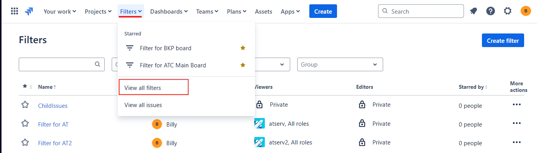This screenshot has height=153, width=537.
Task: Click the Starred heading in dropdown
Action: click(133, 33)
